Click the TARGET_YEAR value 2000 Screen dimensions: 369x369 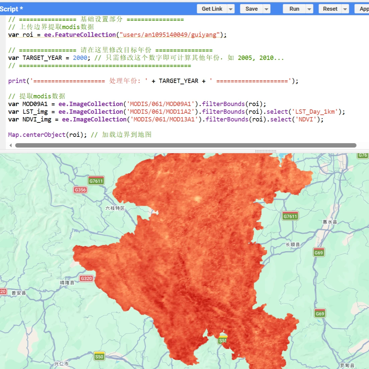pos(80,58)
